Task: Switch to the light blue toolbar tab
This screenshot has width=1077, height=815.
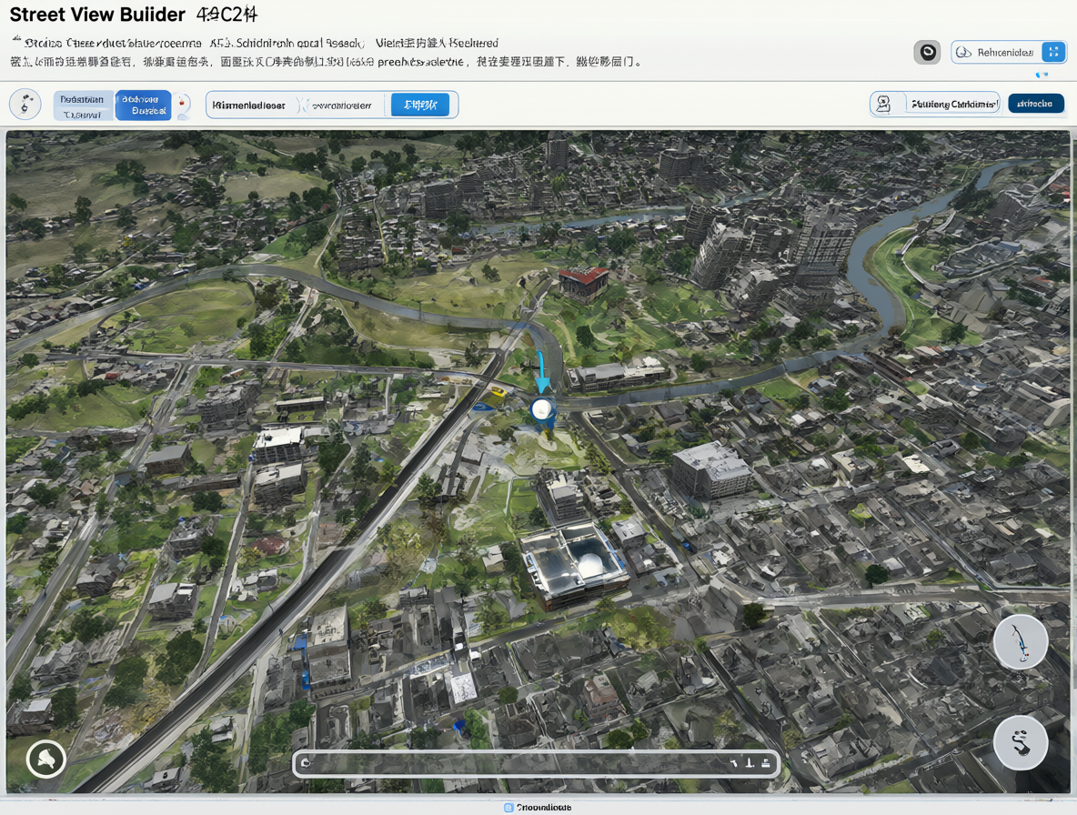Action: 84,106
